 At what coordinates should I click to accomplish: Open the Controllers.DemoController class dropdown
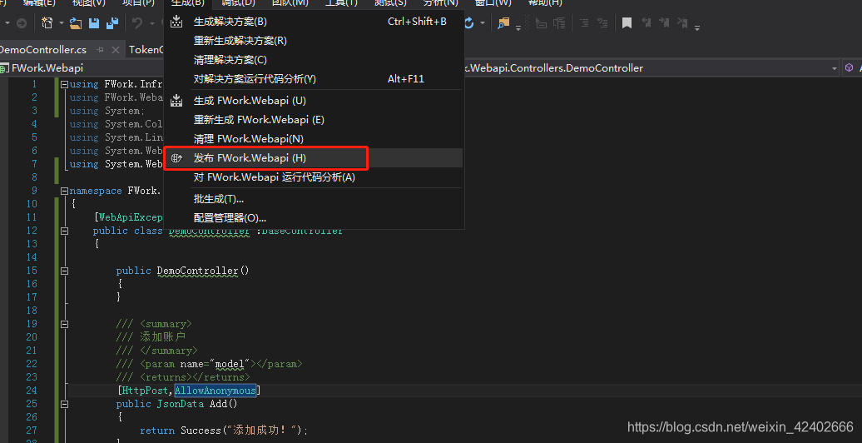tap(835, 68)
